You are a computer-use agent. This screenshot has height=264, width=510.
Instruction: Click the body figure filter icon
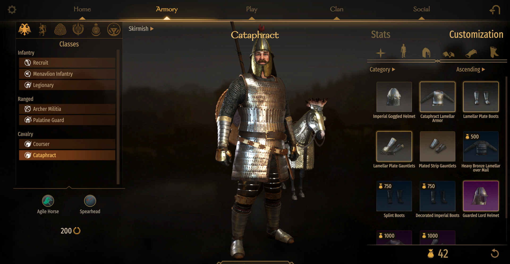tap(403, 51)
